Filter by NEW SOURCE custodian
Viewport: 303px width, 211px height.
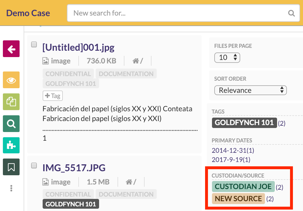[238, 199]
